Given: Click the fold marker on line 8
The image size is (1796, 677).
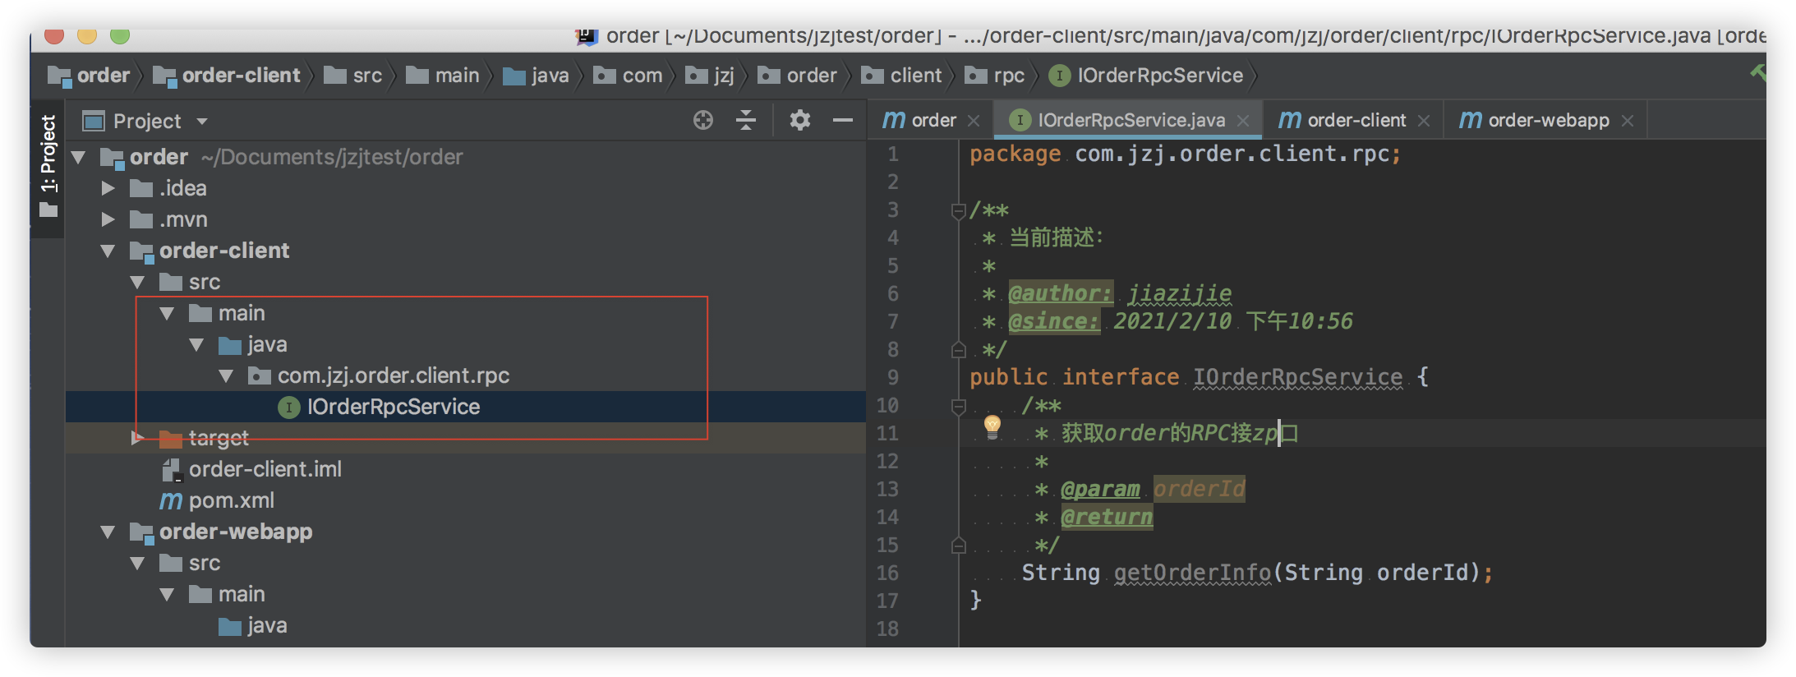Looking at the screenshot, I should [x=957, y=351].
